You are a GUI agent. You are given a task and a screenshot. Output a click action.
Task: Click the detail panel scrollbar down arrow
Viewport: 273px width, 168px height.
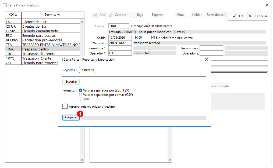point(170,160)
